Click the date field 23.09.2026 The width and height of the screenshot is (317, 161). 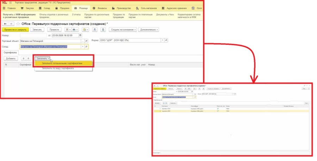point(65,35)
